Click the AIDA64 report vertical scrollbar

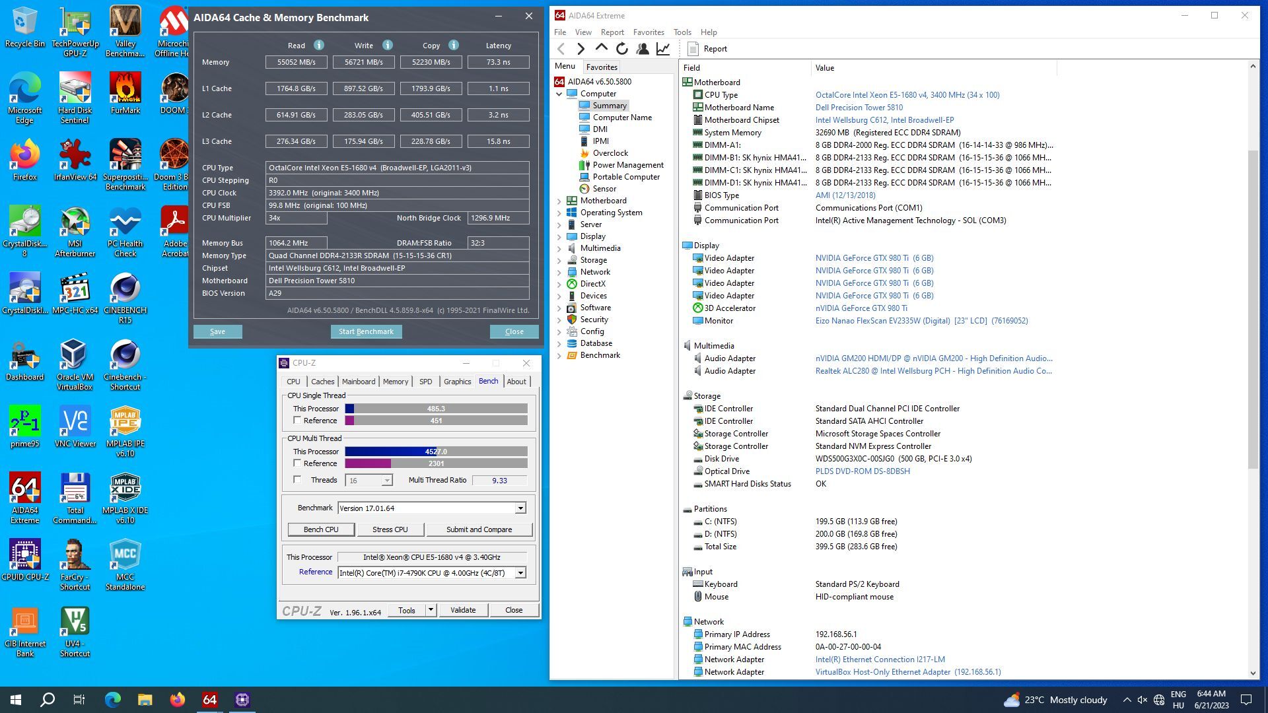1253,310
